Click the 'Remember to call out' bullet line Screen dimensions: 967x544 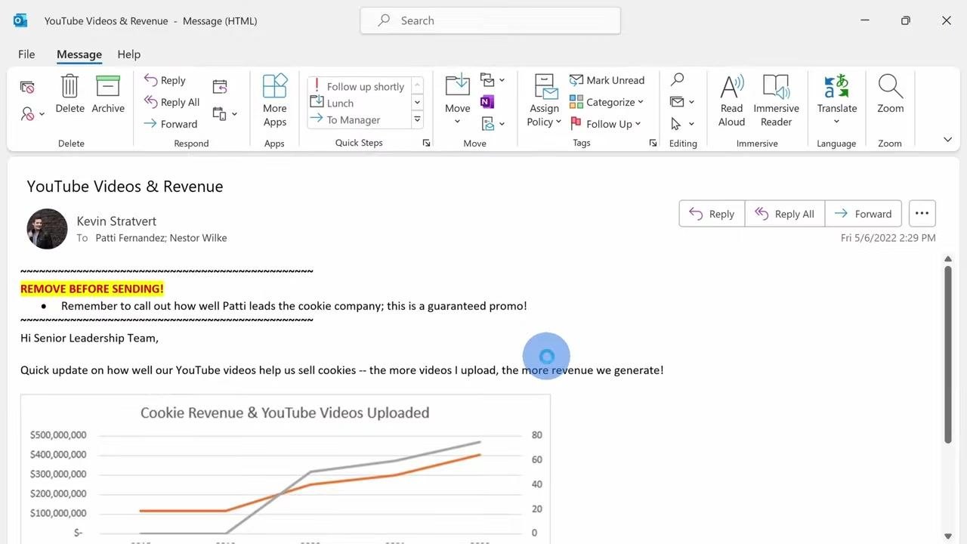tap(294, 306)
